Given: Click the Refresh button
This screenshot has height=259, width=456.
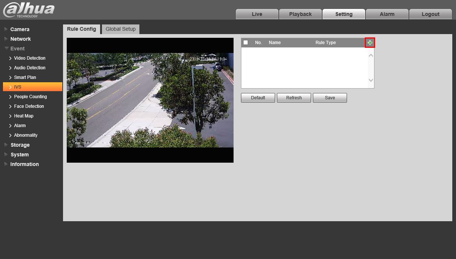Looking at the screenshot, I should tap(294, 98).
